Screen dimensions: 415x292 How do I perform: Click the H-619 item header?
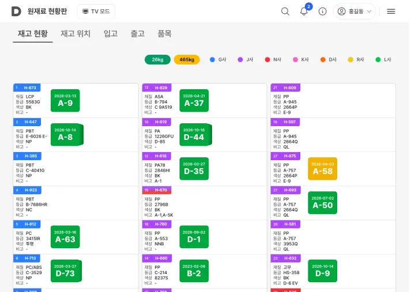pyautogui.click(x=156, y=122)
